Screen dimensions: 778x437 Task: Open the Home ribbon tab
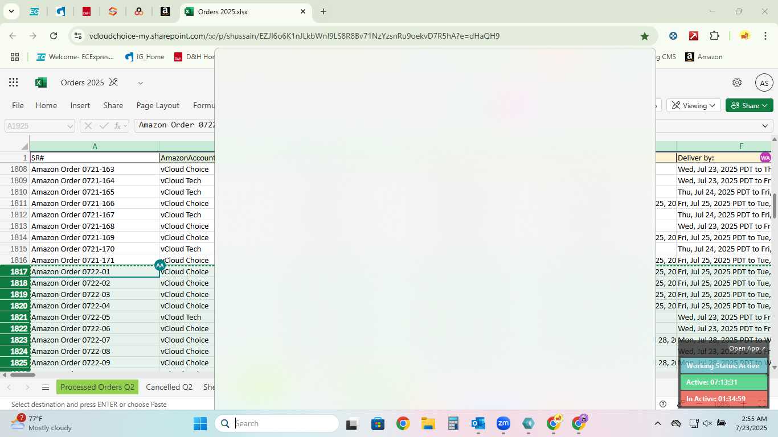click(x=46, y=105)
